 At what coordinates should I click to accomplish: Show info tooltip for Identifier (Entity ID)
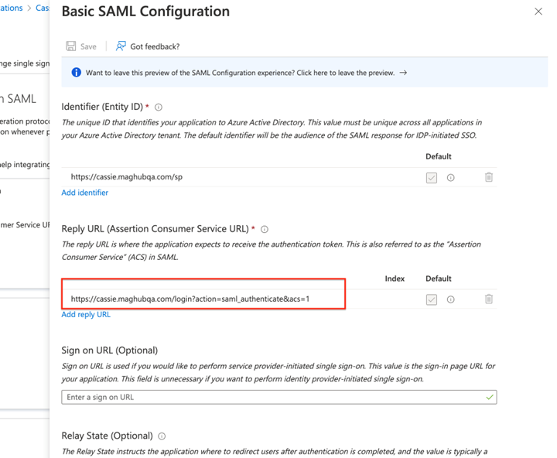[x=159, y=108]
